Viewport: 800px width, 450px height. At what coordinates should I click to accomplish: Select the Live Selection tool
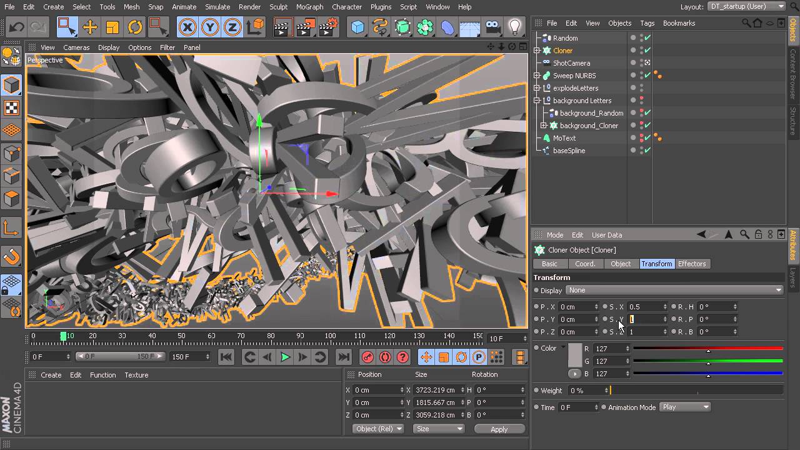pyautogui.click(x=66, y=27)
